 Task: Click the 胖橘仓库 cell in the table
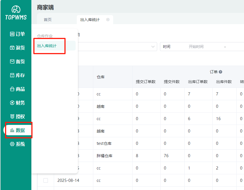pos(104,156)
